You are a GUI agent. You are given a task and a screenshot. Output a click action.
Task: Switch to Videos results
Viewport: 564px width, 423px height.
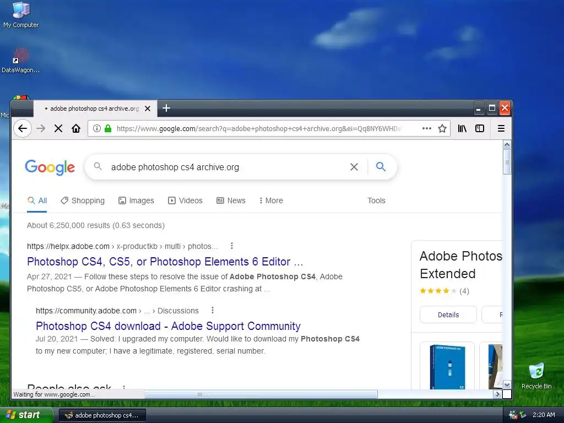click(185, 200)
